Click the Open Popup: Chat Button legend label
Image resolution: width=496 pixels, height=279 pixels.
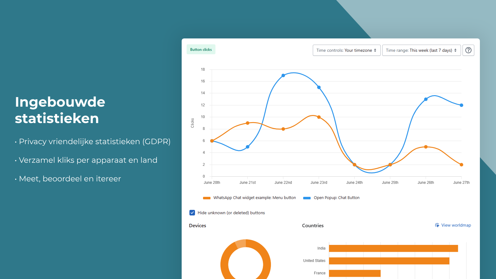(337, 198)
